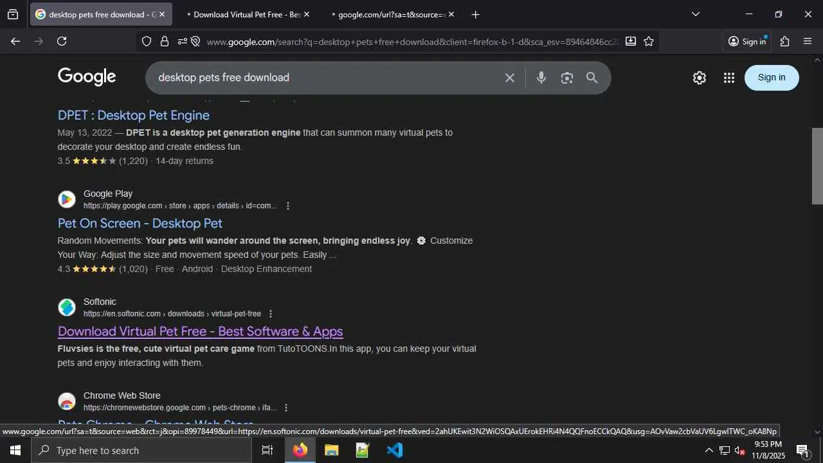823x463 pixels.
Task: Click the 'Chrome Web Store' site name
Action: (122, 395)
